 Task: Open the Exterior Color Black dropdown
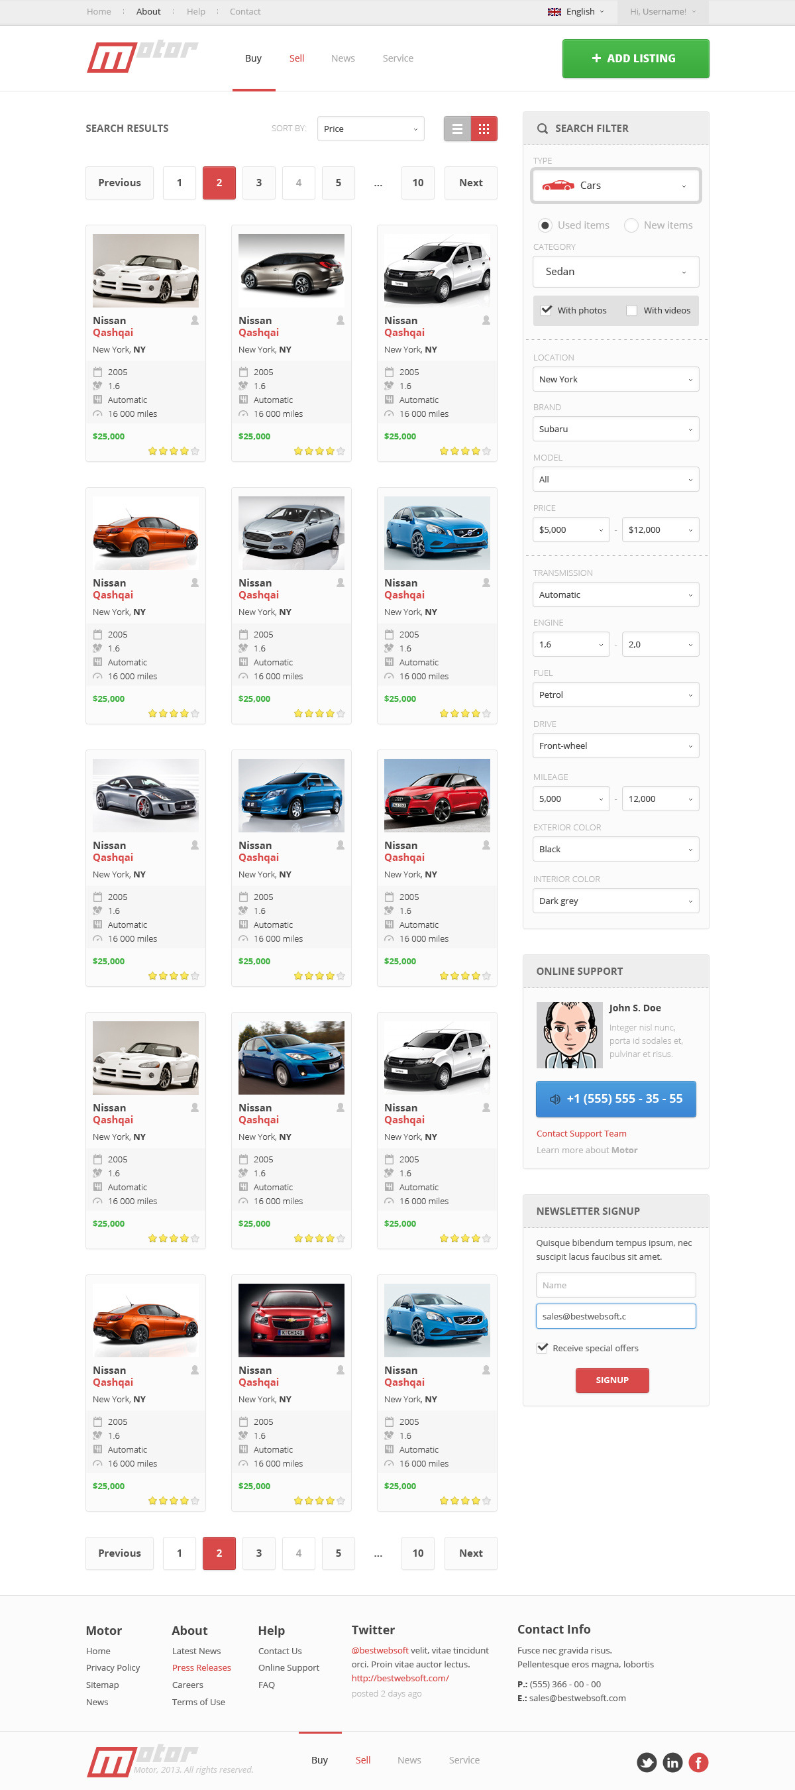(615, 849)
